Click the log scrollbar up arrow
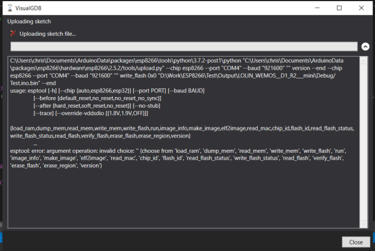 [363, 61]
